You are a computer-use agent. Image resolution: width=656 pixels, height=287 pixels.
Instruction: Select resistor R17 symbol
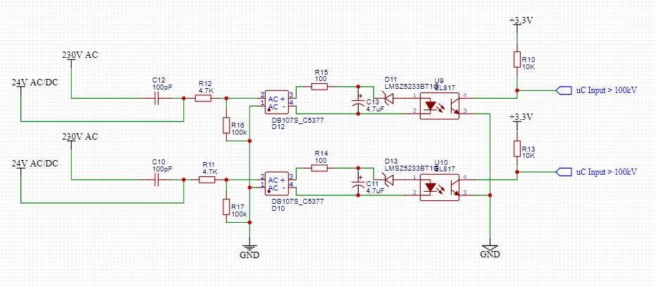coord(226,207)
